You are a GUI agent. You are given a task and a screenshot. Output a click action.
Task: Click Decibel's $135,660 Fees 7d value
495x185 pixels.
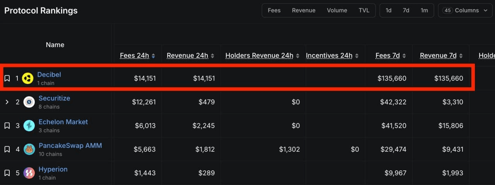coord(392,79)
